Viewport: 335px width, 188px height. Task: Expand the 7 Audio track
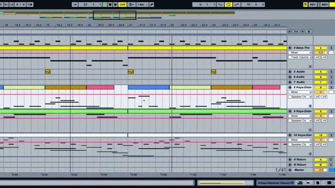(x=290, y=82)
